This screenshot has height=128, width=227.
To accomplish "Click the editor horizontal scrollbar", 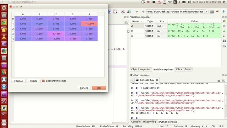I will [68, 123].
